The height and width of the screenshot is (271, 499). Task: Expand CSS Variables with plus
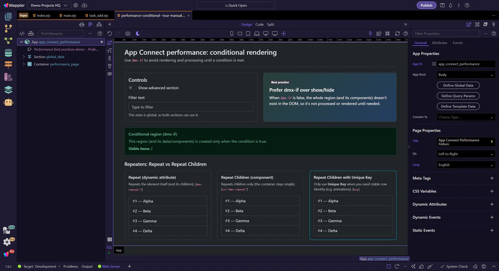[x=492, y=191]
